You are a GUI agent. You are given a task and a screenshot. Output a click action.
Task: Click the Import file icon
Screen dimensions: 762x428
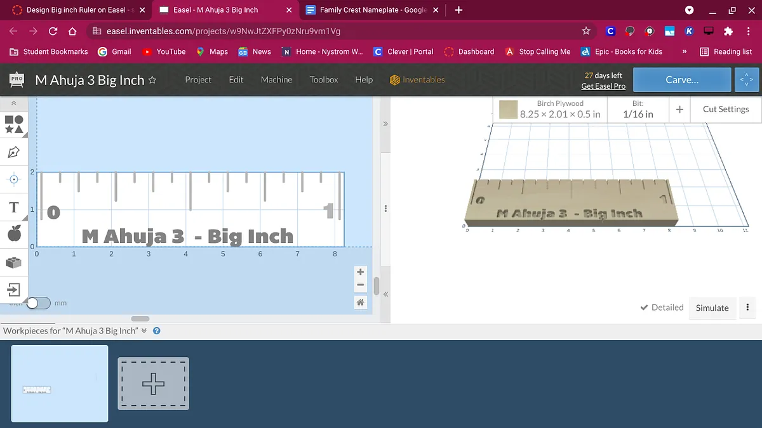tap(14, 290)
